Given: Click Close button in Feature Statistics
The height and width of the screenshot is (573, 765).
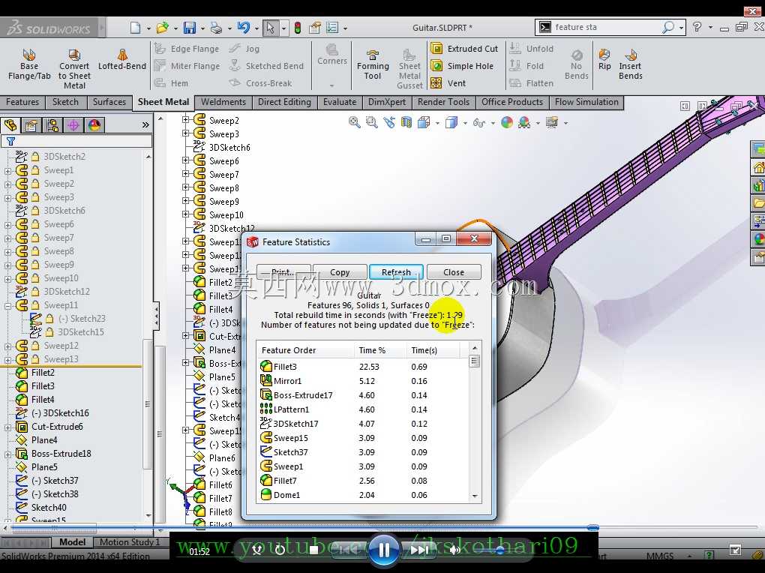Looking at the screenshot, I should point(454,272).
